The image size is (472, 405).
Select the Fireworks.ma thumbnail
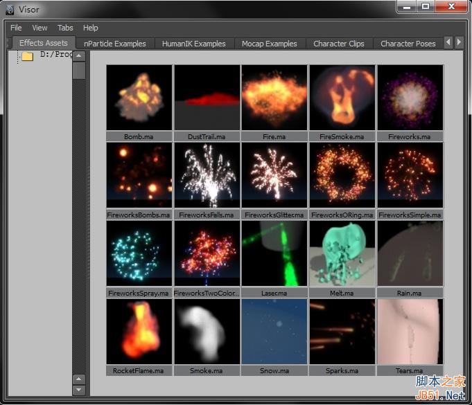pyautogui.click(x=410, y=98)
